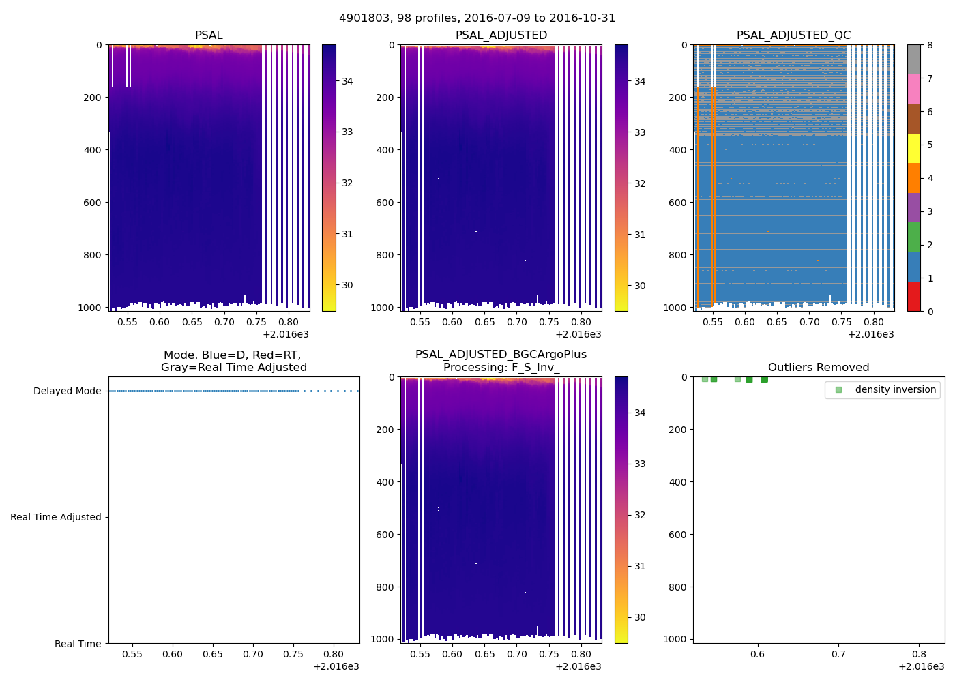955x682 pixels.
Task: Click the 'Real Time Adjusted' axis label
Action: pos(55,518)
